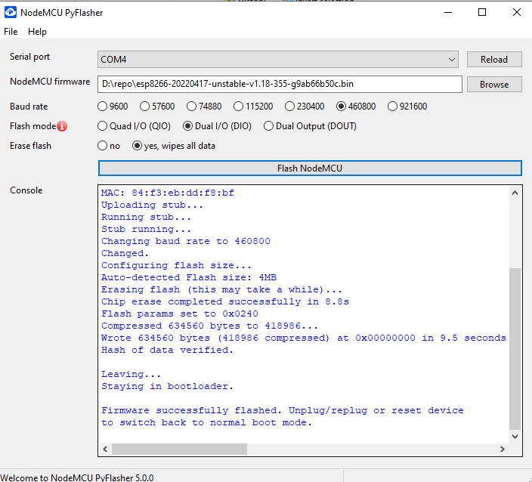Click 'Staying in bootloader.' console line
The width and height of the screenshot is (532, 482).
pyautogui.click(x=167, y=386)
